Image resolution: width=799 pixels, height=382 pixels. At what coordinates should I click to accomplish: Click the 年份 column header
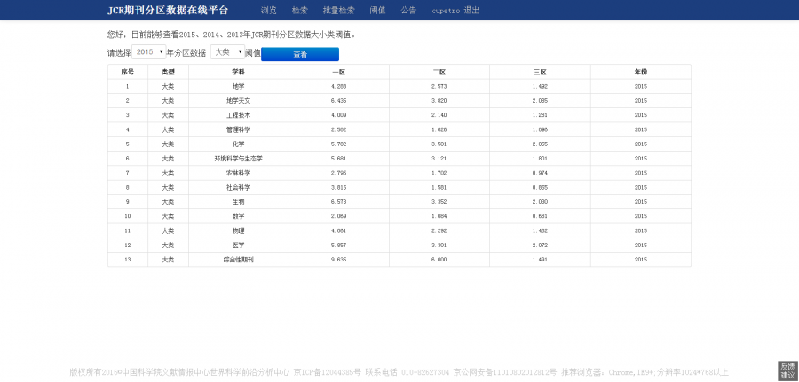click(x=641, y=72)
